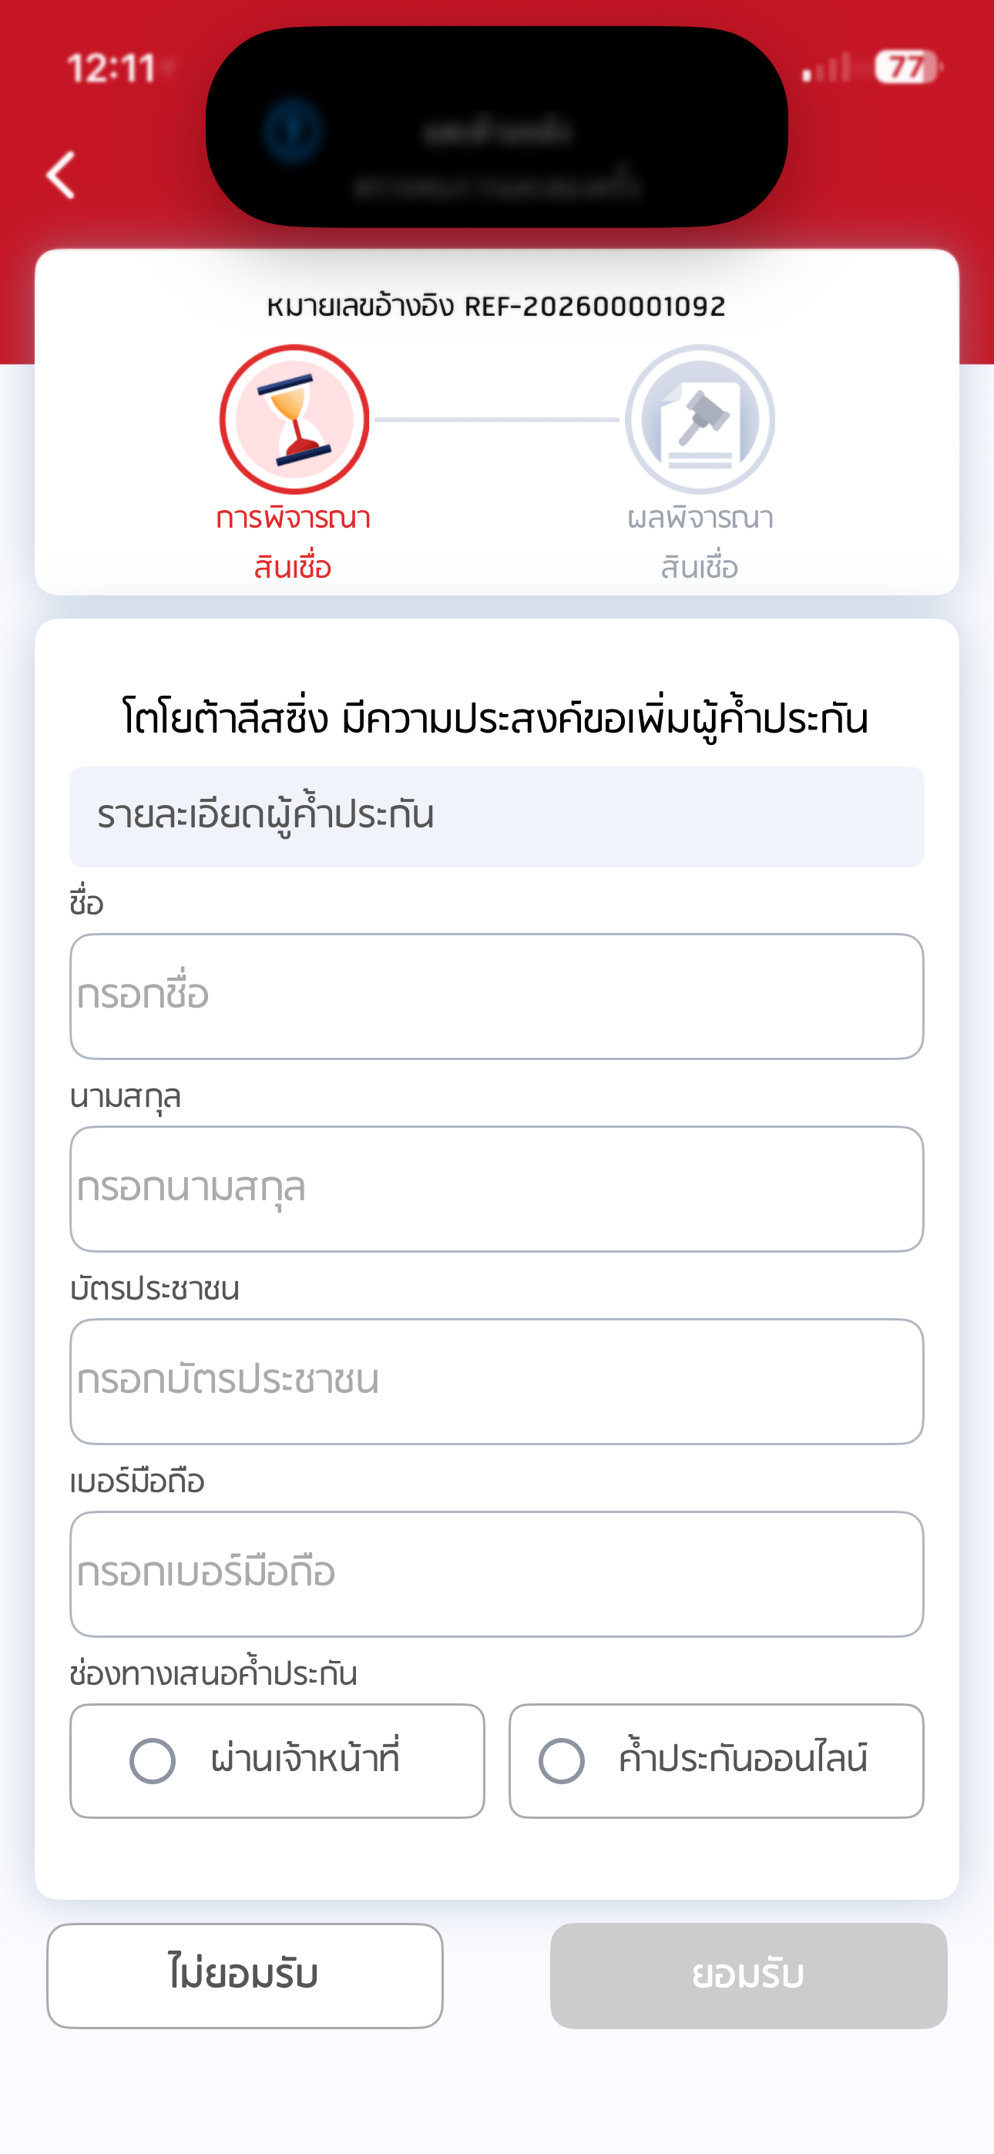This screenshot has width=994, height=2154.
Task: Focus the กรอกชื่อ first name field
Action: pos(496,996)
